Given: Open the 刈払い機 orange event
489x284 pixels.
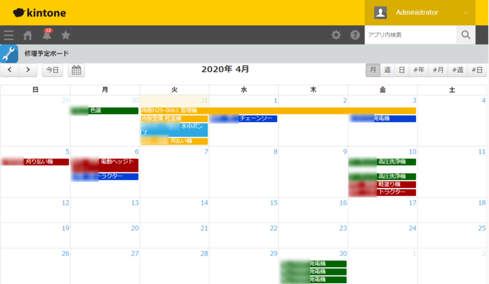Looking at the screenshot, I should coord(174,141).
